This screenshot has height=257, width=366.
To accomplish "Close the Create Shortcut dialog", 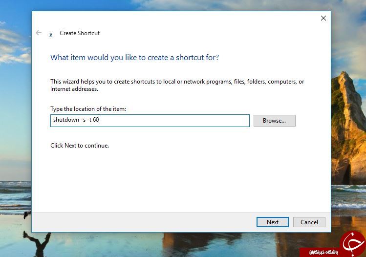I will tap(323, 18).
